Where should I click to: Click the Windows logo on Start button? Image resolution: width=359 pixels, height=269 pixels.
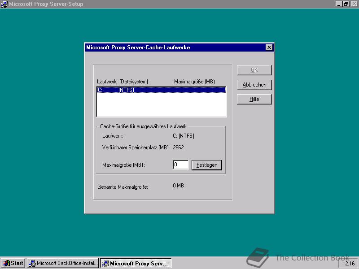pyautogui.click(x=6, y=263)
